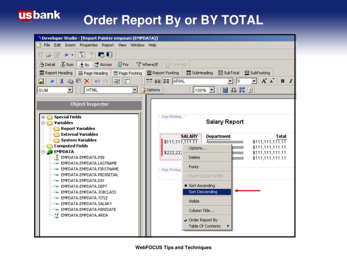The height and width of the screenshot is (260, 347).
Task: Collapse the Variables folder
Action: point(43,123)
